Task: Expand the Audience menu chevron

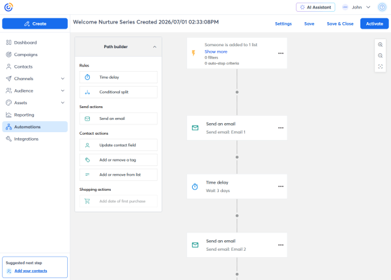Action: (x=63, y=91)
